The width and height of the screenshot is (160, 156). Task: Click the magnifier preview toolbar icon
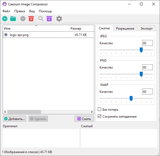(41, 19)
